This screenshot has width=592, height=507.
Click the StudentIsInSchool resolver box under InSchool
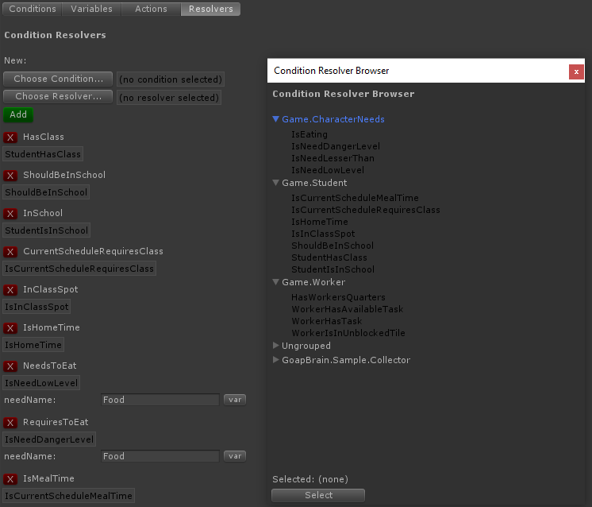(46, 230)
